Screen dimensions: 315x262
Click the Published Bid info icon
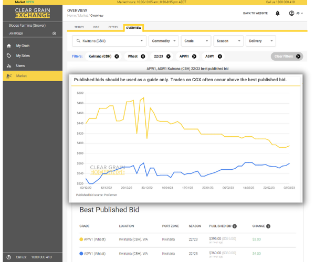(x=235, y=226)
